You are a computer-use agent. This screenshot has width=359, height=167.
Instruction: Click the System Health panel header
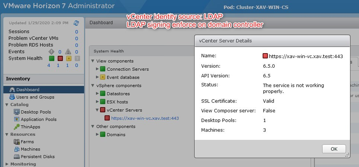(141, 51)
